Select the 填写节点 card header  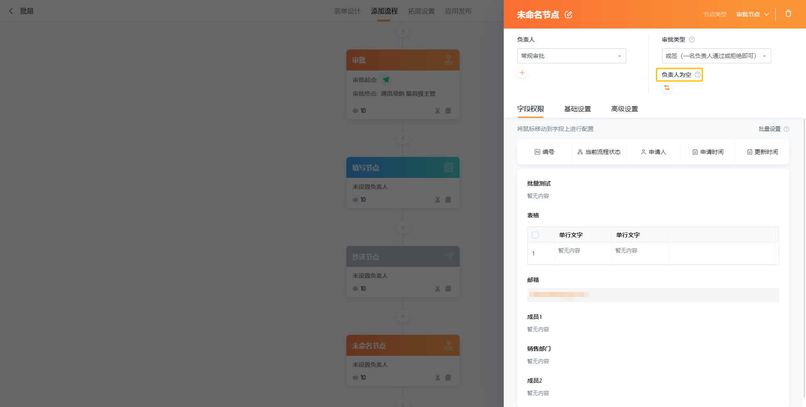[x=403, y=167]
